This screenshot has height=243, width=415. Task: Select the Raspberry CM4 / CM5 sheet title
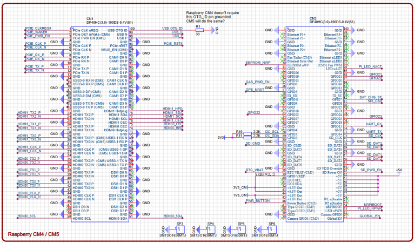point(34,234)
